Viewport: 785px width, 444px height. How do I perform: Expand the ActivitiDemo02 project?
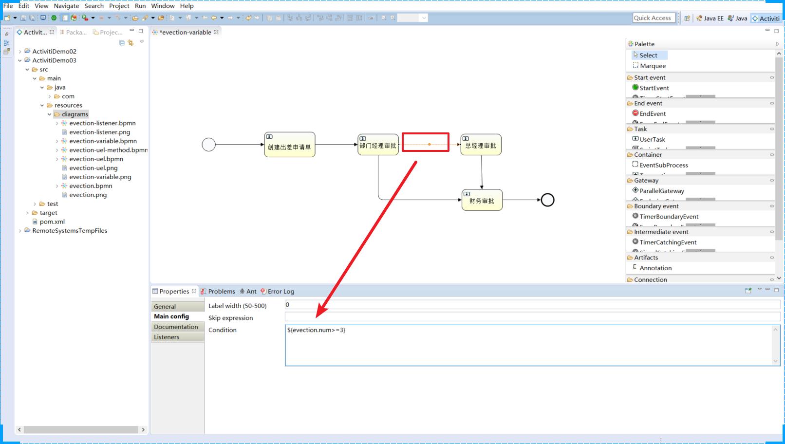coord(20,51)
